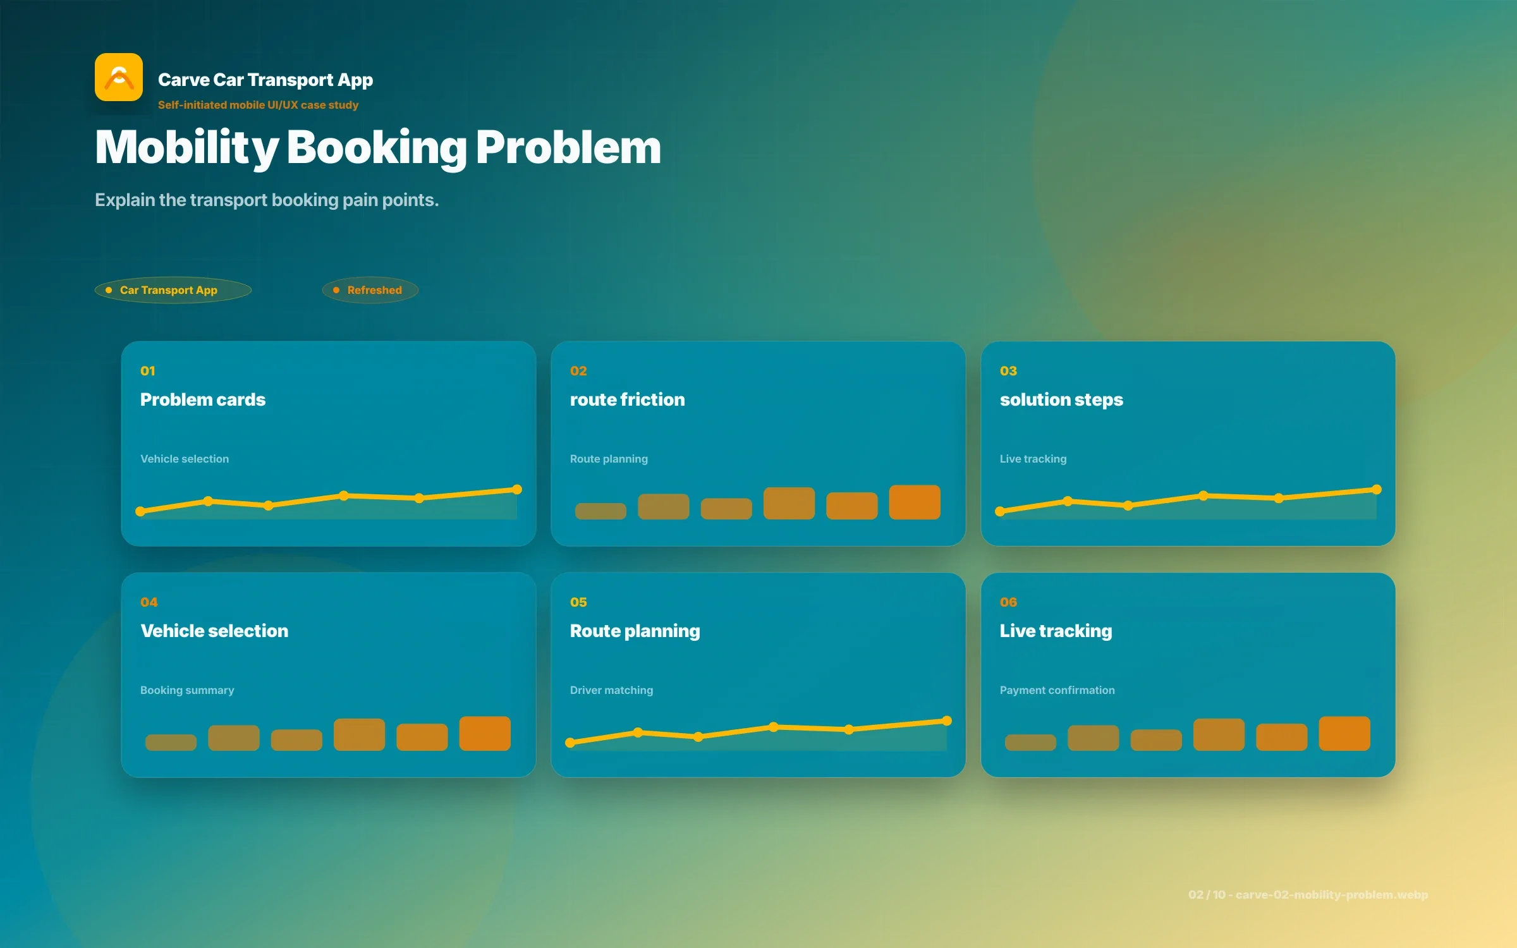
Task: Click the Vehicle selection caption in card 01
Action: [185, 459]
